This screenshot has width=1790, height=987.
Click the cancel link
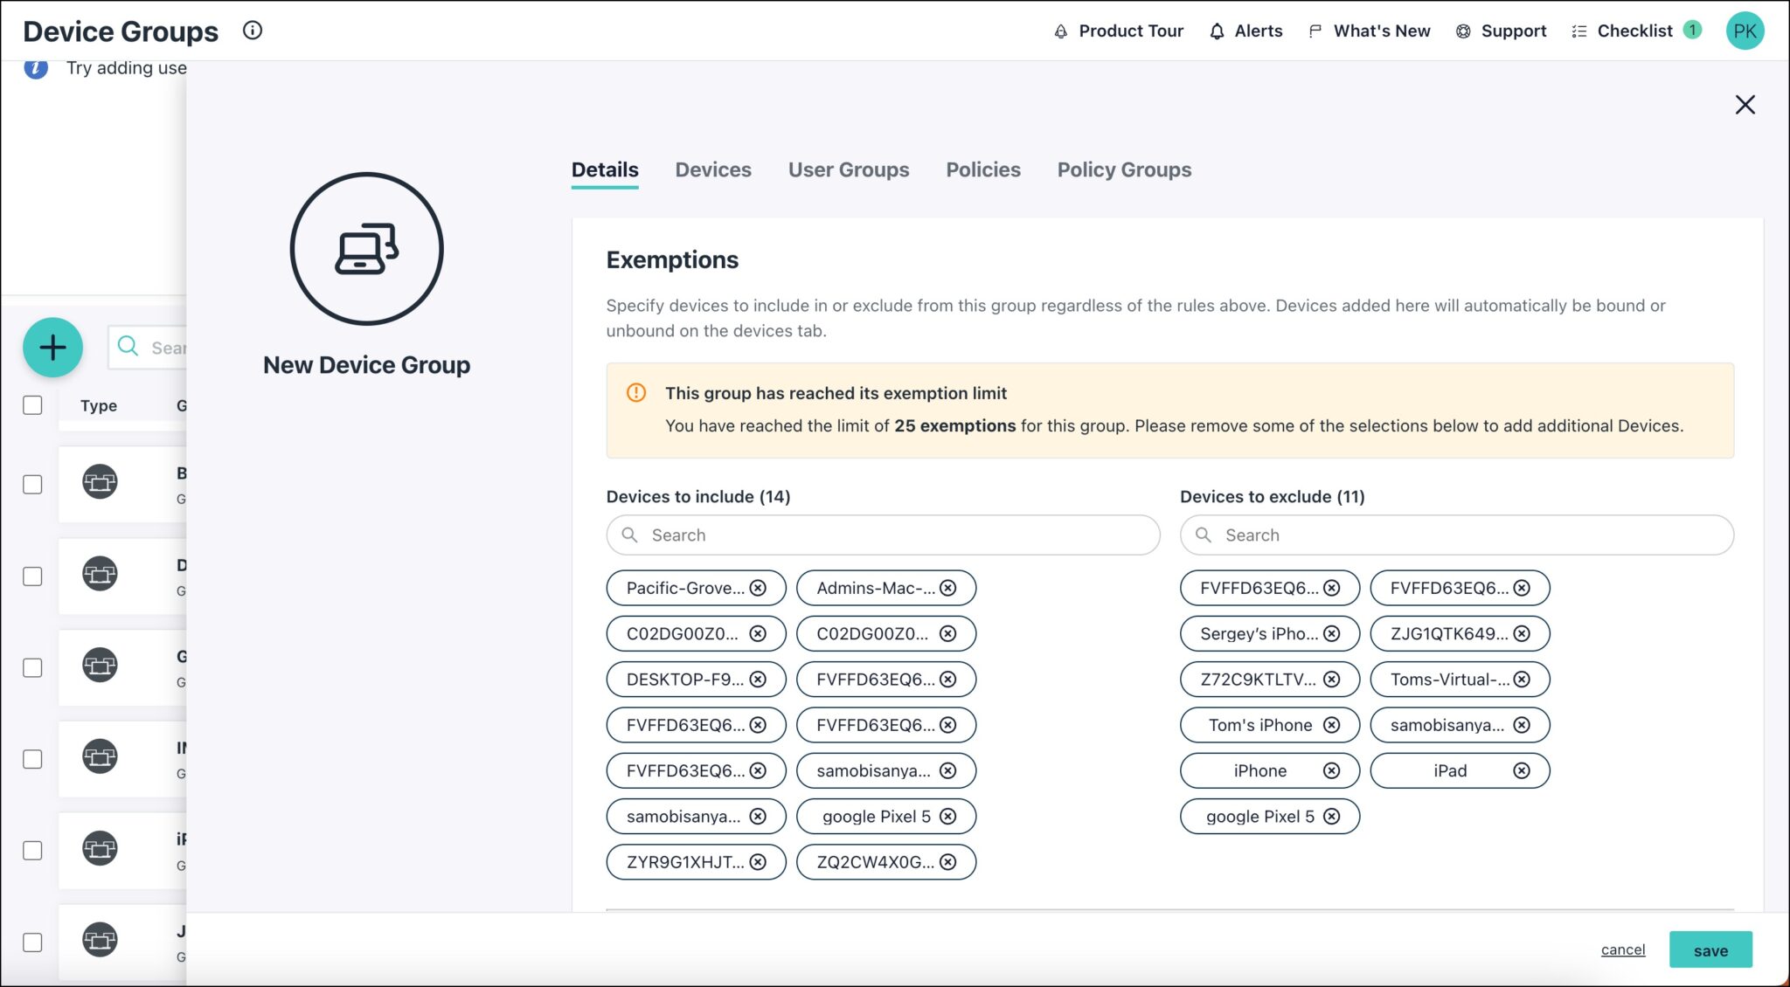coord(1622,950)
